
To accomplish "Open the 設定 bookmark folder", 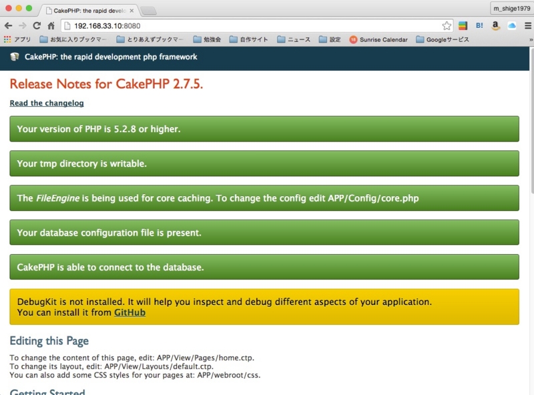I will [330, 39].
